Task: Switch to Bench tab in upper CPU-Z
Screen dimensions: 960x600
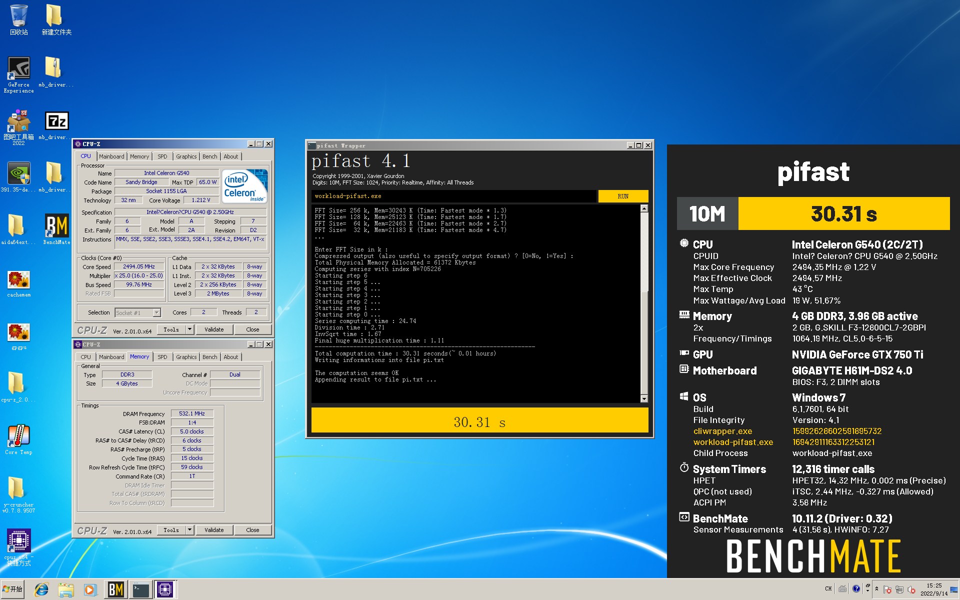Action: (x=210, y=156)
